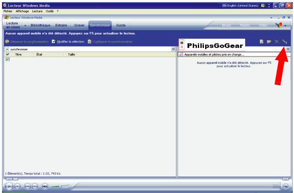Click Démarrer la synchronisation
The height and width of the screenshot is (193, 294).
[27, 42]
